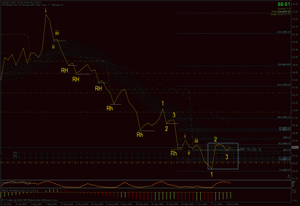The width and height of the screenshot is (300, 206).
Task: Select the 13 Aug 2009 date label
Action: coord(66,204)
